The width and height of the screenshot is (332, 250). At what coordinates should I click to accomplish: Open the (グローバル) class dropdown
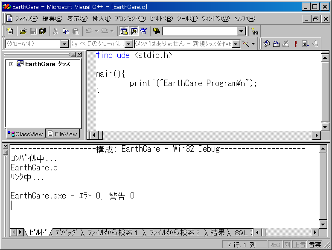(x=64, y=44)
